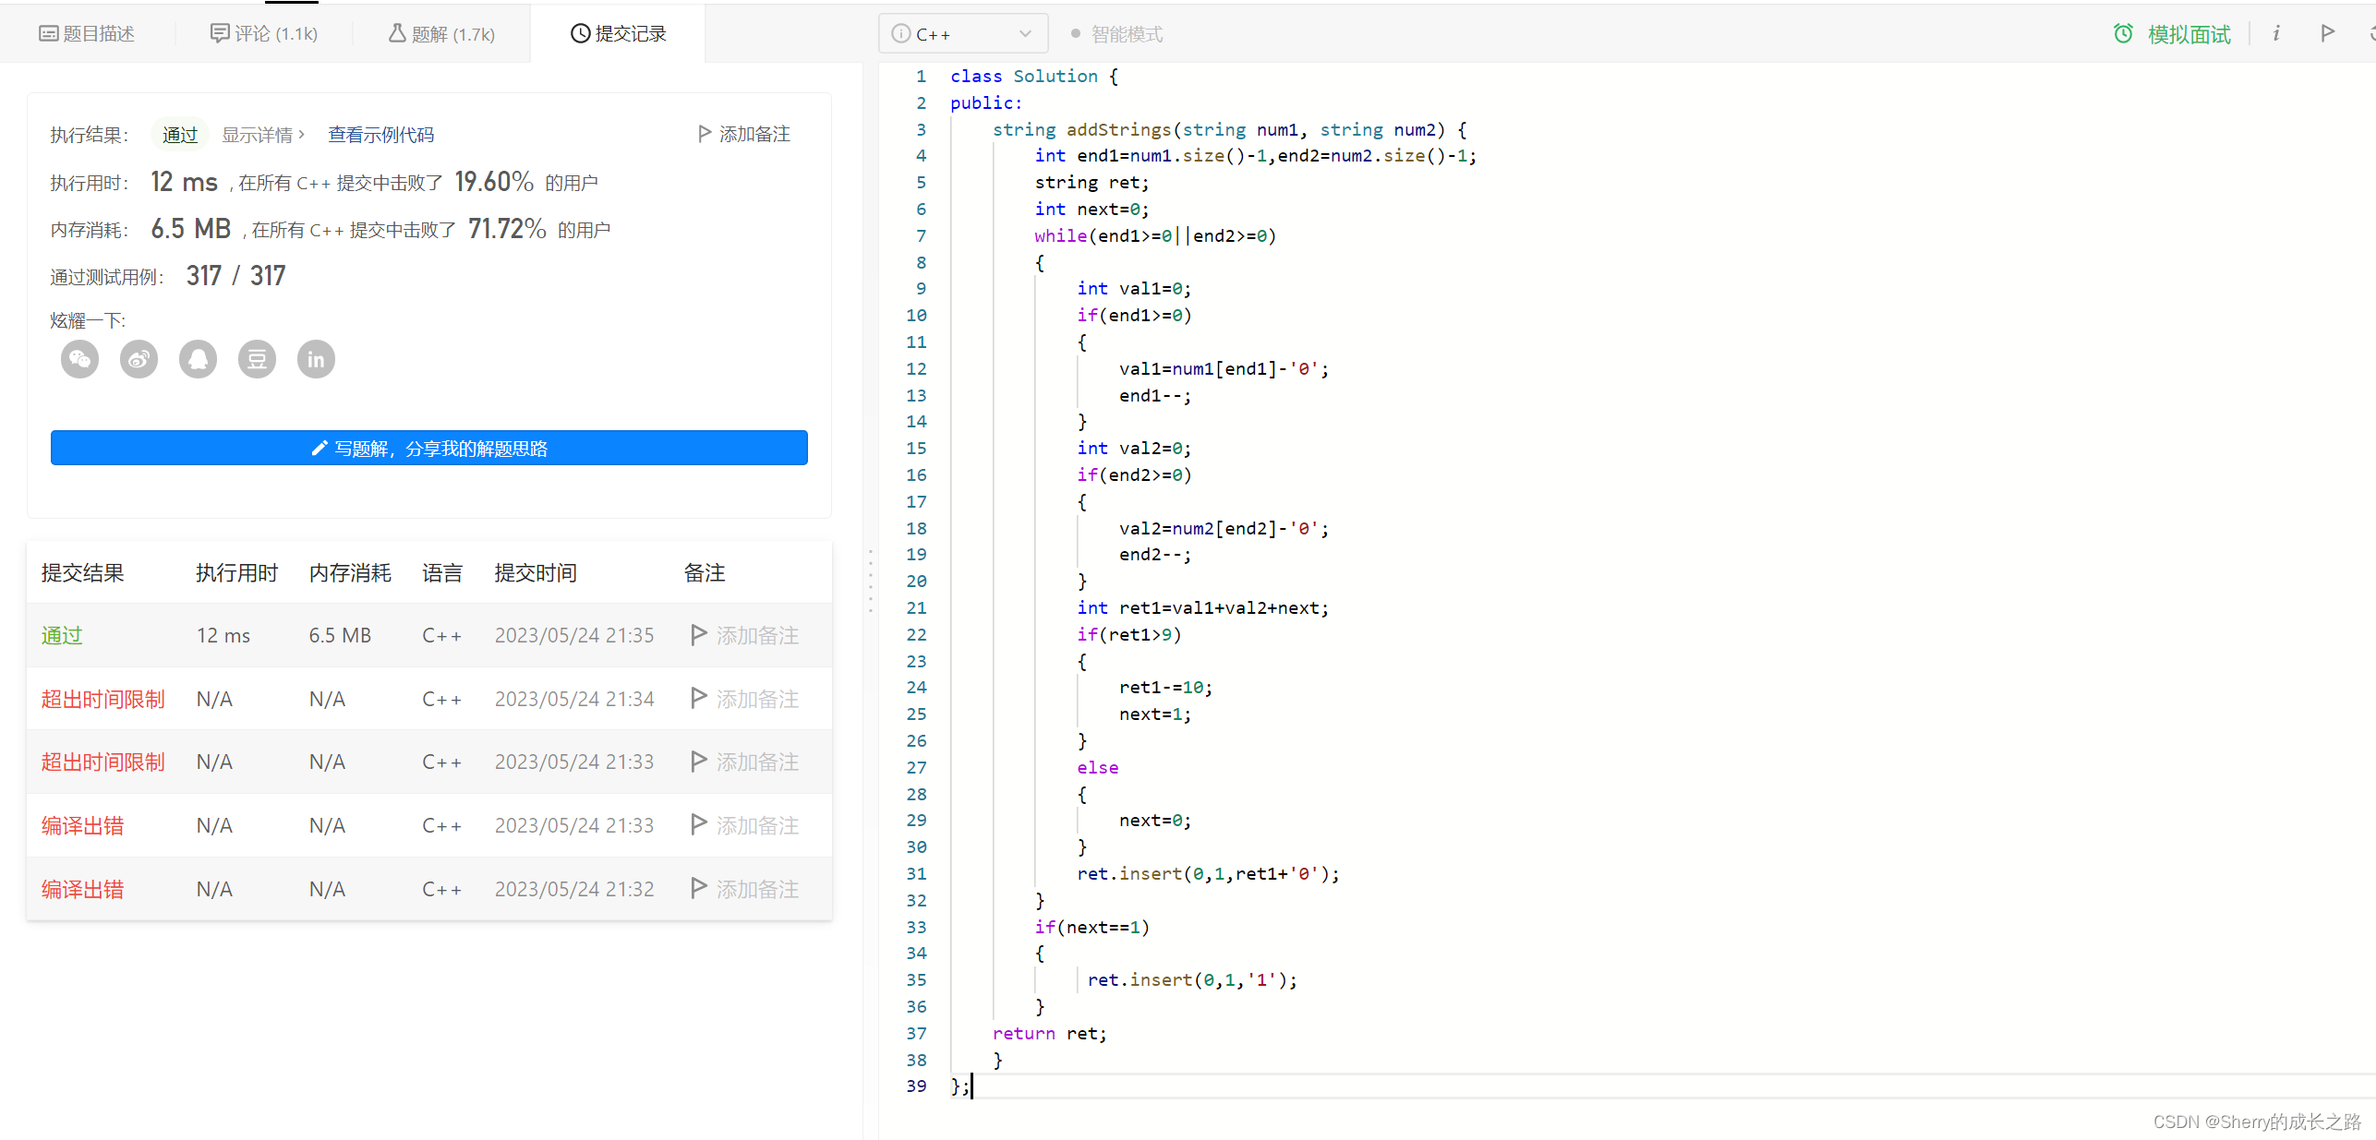This screenshot has height=1140, width=2376.
Task: Click flag icon in the 12 ms passed row
Action: 699,634
